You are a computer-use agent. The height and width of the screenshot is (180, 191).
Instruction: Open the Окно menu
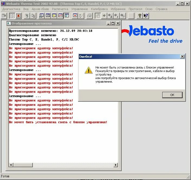(x=149, y=9)
